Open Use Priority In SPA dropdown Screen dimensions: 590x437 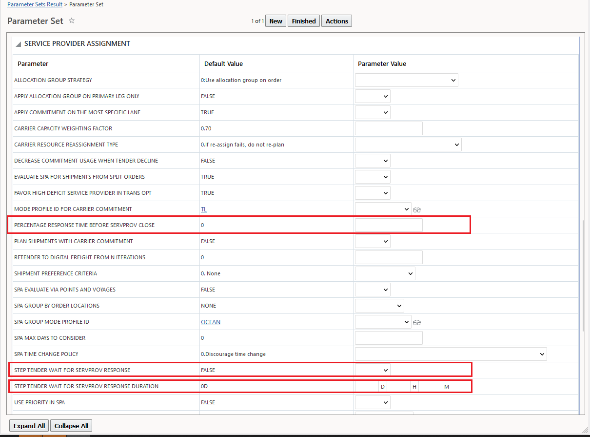[373, 402]
